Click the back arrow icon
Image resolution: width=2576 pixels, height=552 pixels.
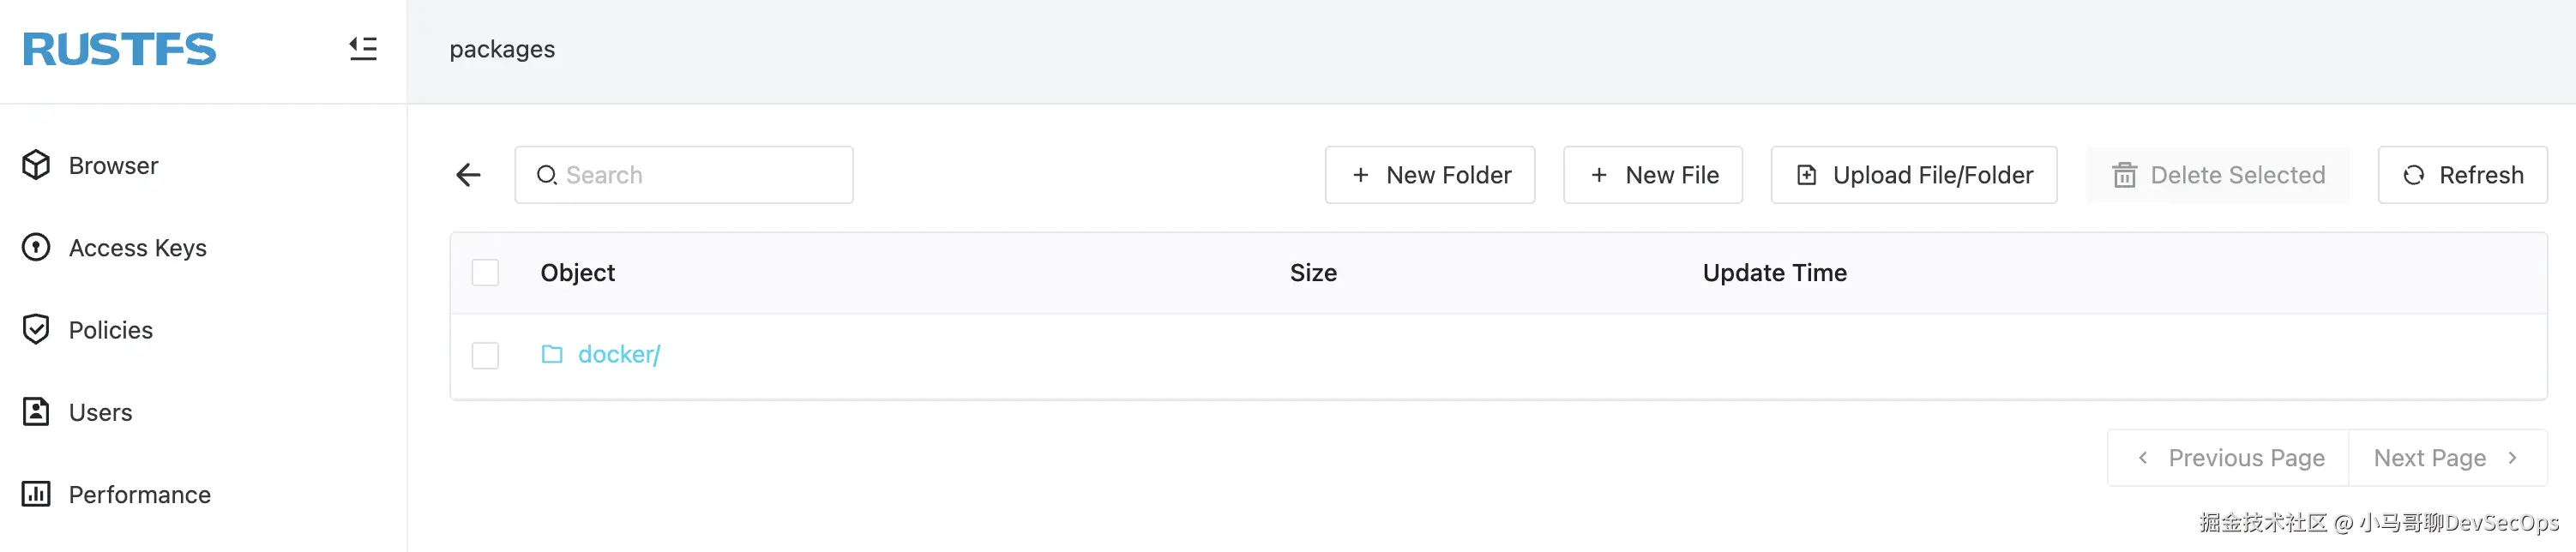468,175
